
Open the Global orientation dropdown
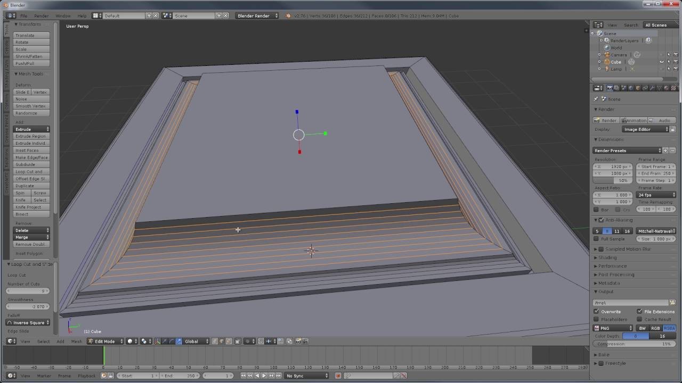(x=196, y=341)
